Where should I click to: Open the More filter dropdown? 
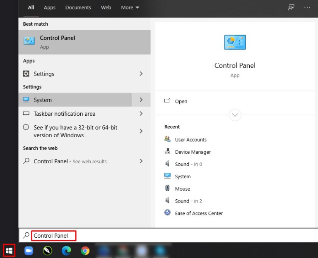[130, 7]
